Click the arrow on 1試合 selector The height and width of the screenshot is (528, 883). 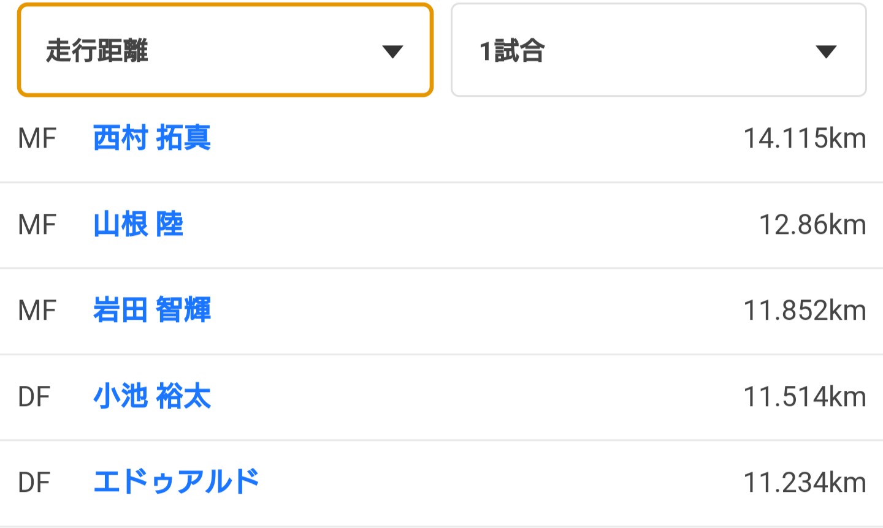826,51
